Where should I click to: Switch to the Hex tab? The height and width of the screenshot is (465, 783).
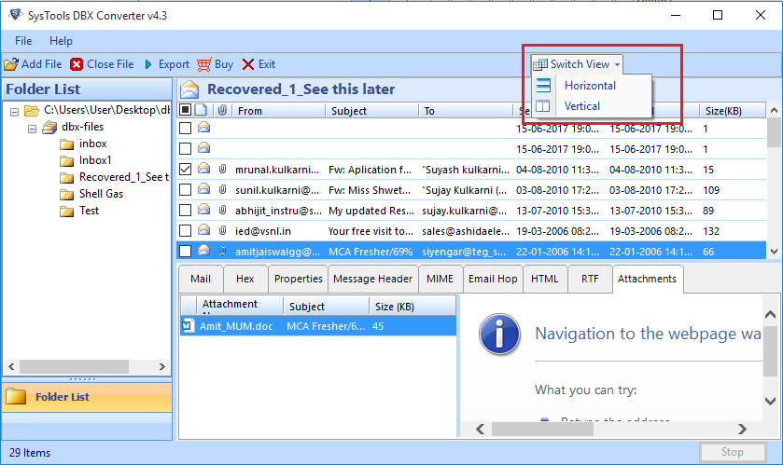coord(245,279)
